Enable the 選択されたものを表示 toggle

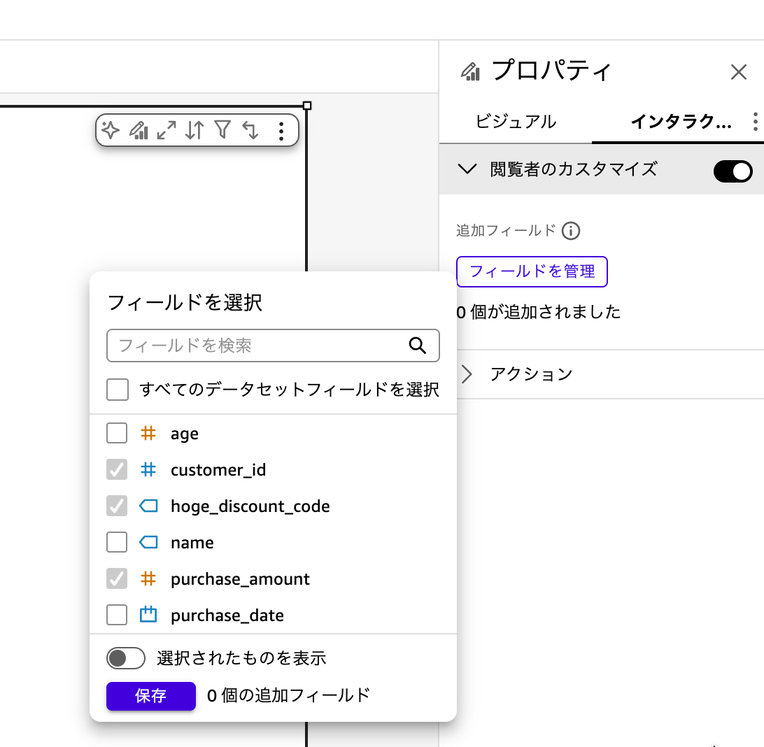[126, 658]
